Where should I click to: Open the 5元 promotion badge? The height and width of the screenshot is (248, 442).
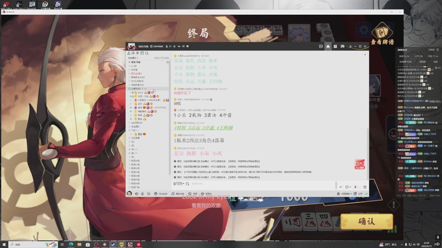coord(360,164)
